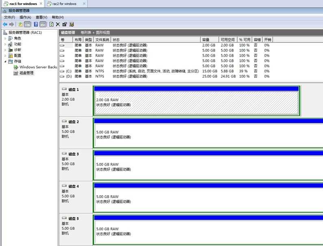Click the 磁盘 5 disk icon
This screenshot has width=323, height=246.
tap(64, 218)
